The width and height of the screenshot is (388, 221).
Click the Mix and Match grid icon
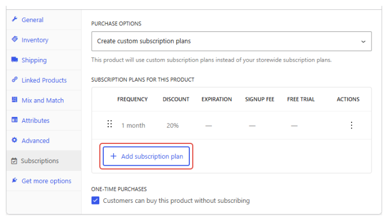point(14,100)
